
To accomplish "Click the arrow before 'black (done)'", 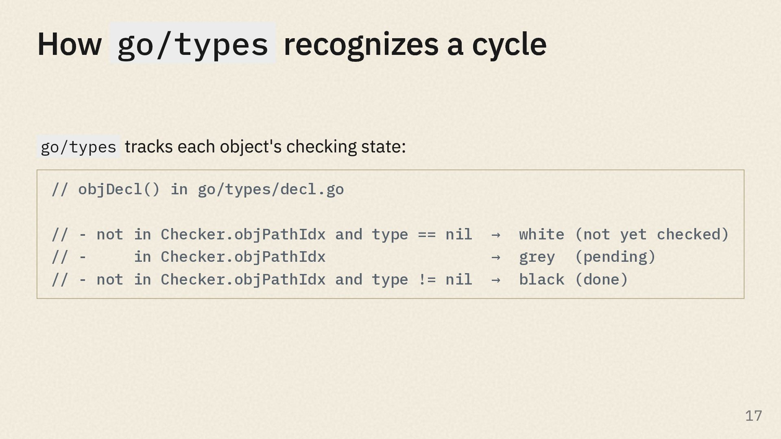I will [x=495, y=280].
